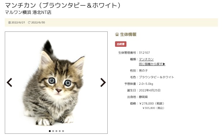The image size is (222, 136).
Task: Click the page title マンチカン（ブラウンタビー＆ホワイト）
Action: tap(63, 5)
